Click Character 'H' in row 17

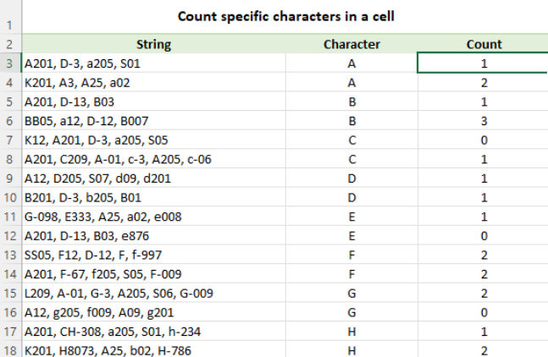pyautogui.click(x=351, y=332)
